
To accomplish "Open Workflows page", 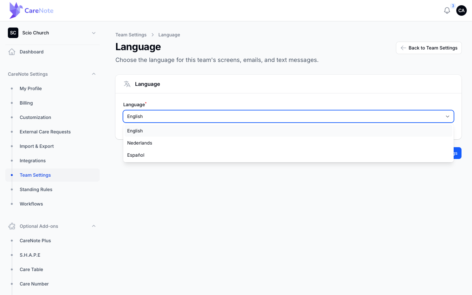I will (52, 204).
